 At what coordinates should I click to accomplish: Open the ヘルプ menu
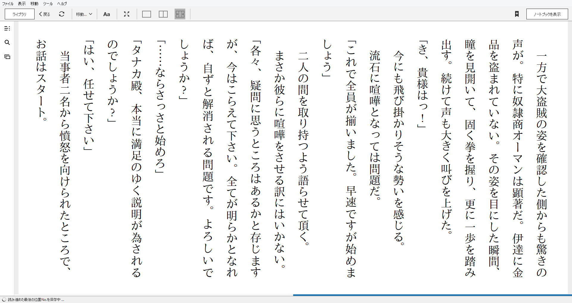tap(62, 4)
